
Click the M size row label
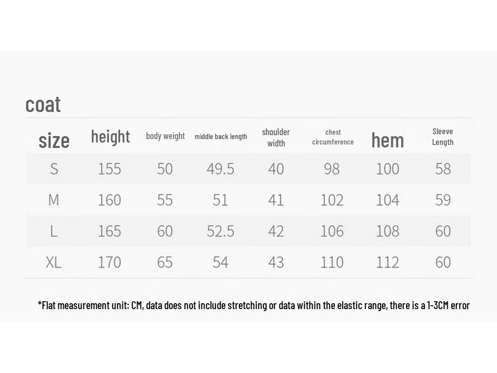54,200
